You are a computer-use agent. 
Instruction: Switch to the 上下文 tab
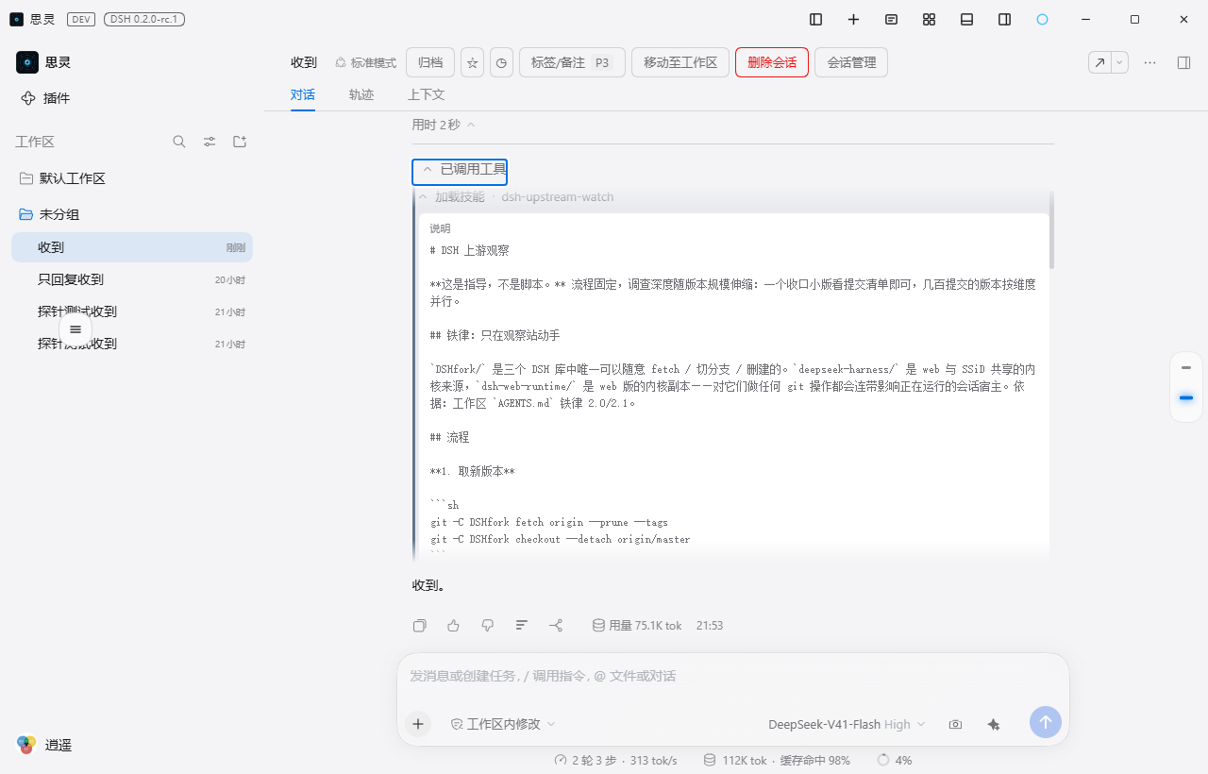[426, 94]
